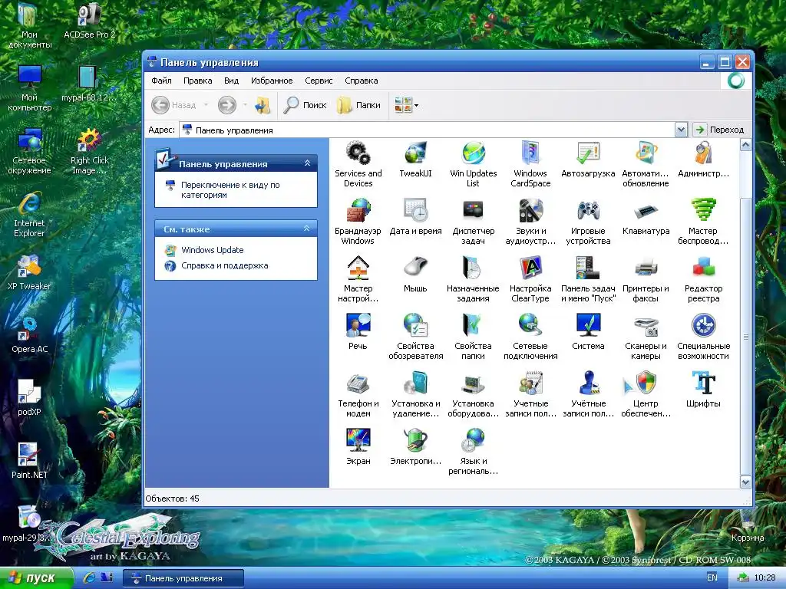Open Мастер беспроводной сети icon
Image resolution: width=786 pixels, height=589 pixels.
coord(703,222)
